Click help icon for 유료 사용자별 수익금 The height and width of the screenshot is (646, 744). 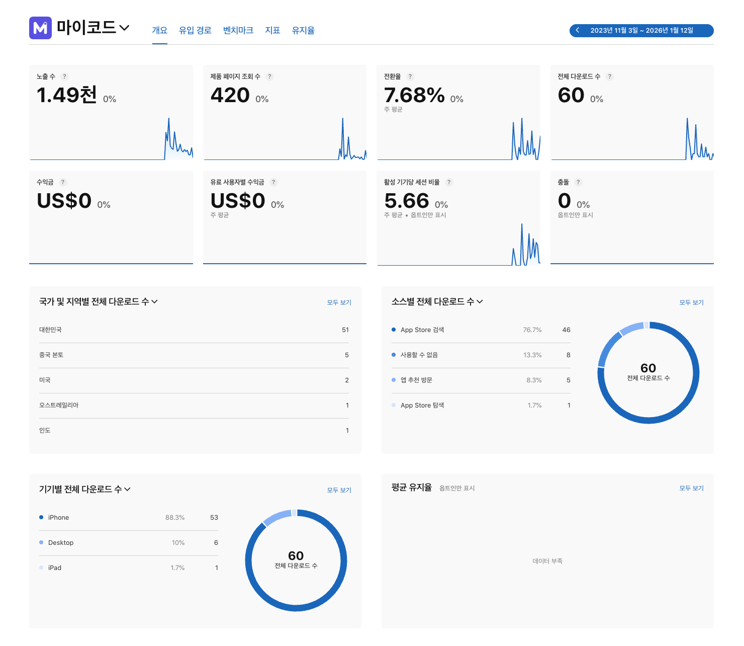coord(273,182)
